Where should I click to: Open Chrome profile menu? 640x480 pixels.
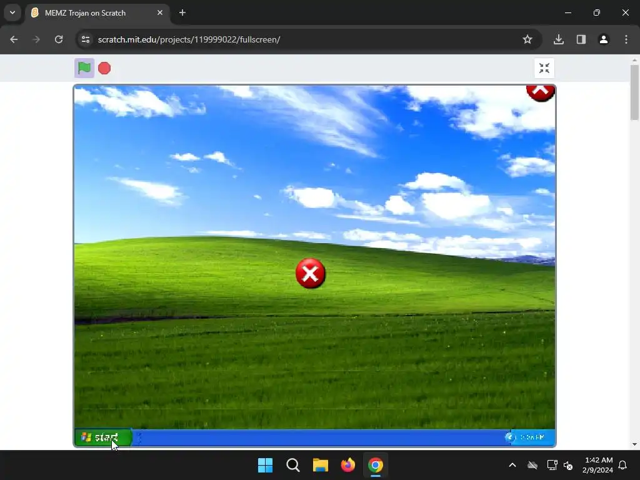[604, 39]
